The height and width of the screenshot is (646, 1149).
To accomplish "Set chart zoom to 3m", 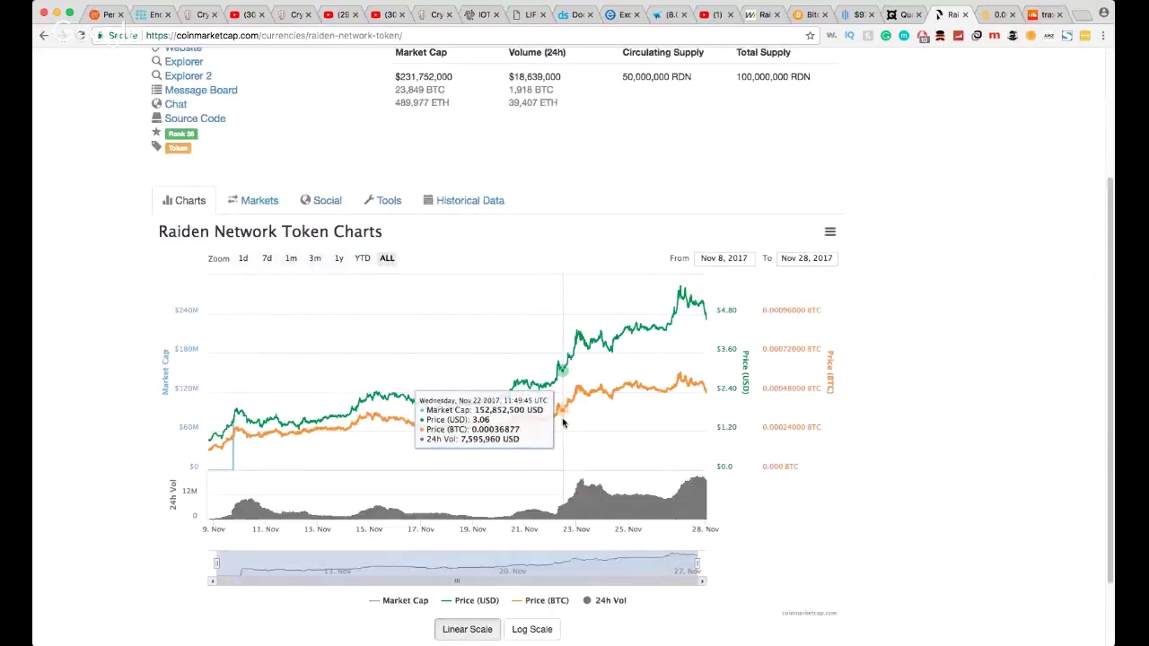I will click(315, 258).
